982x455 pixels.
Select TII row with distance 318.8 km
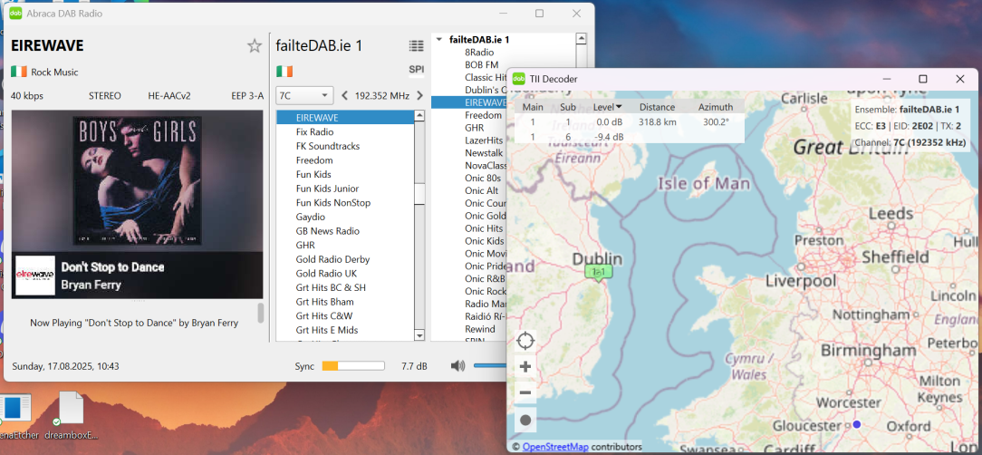(x=630, y=122)
